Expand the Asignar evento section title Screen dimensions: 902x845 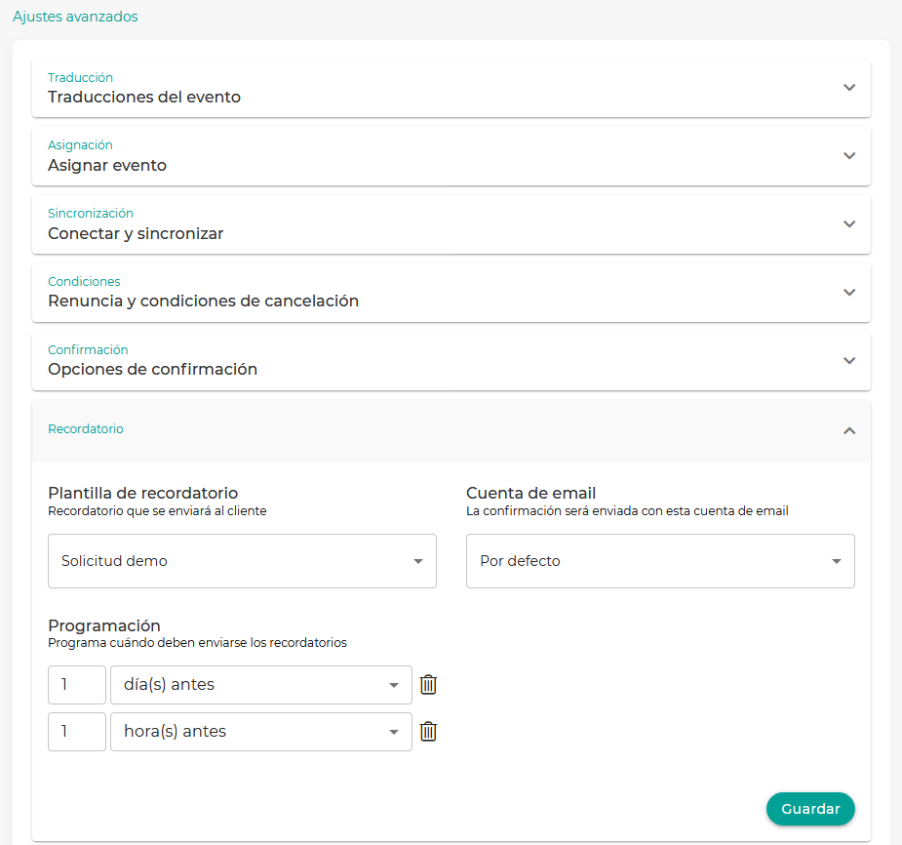coord(107,166)
